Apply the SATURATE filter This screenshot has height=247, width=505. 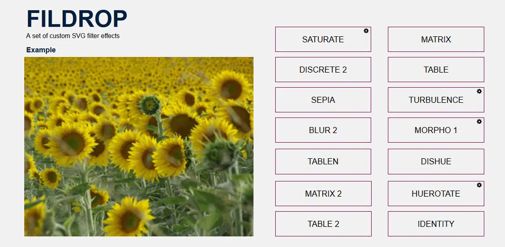(x=323, y=39)
